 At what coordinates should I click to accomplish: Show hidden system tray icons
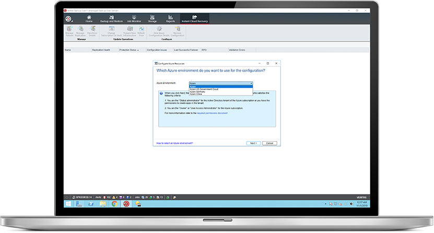325,204
